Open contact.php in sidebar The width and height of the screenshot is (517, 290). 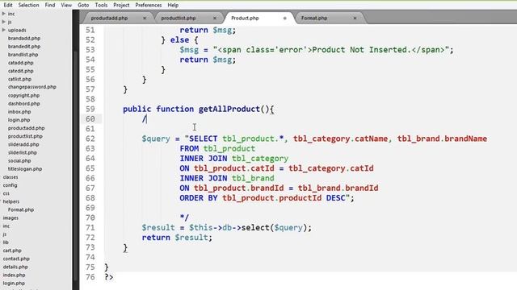click(16, 259)
